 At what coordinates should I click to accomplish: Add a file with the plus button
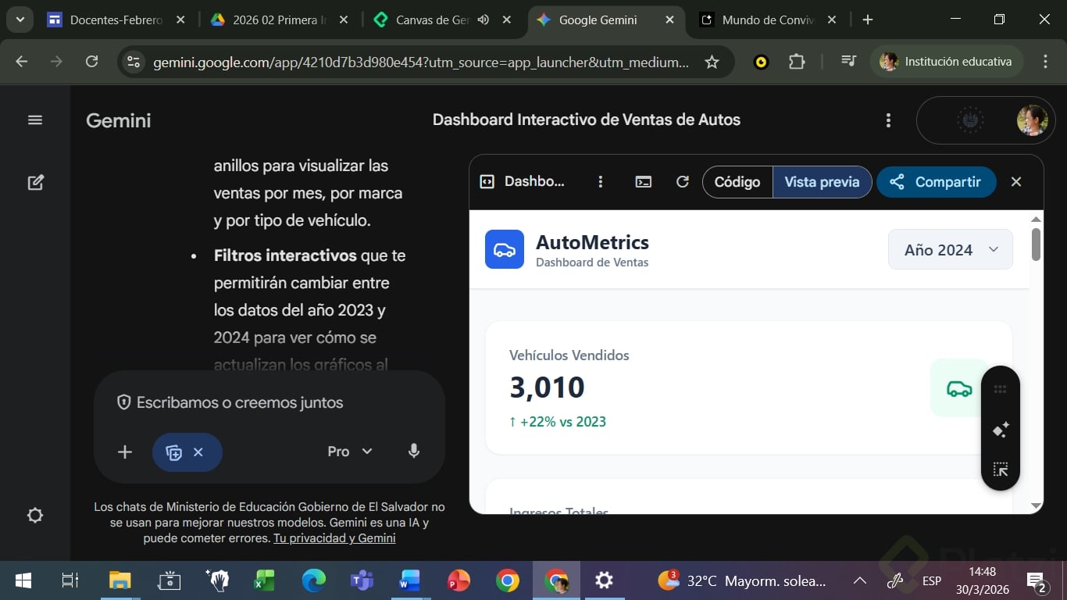[125, 452]
